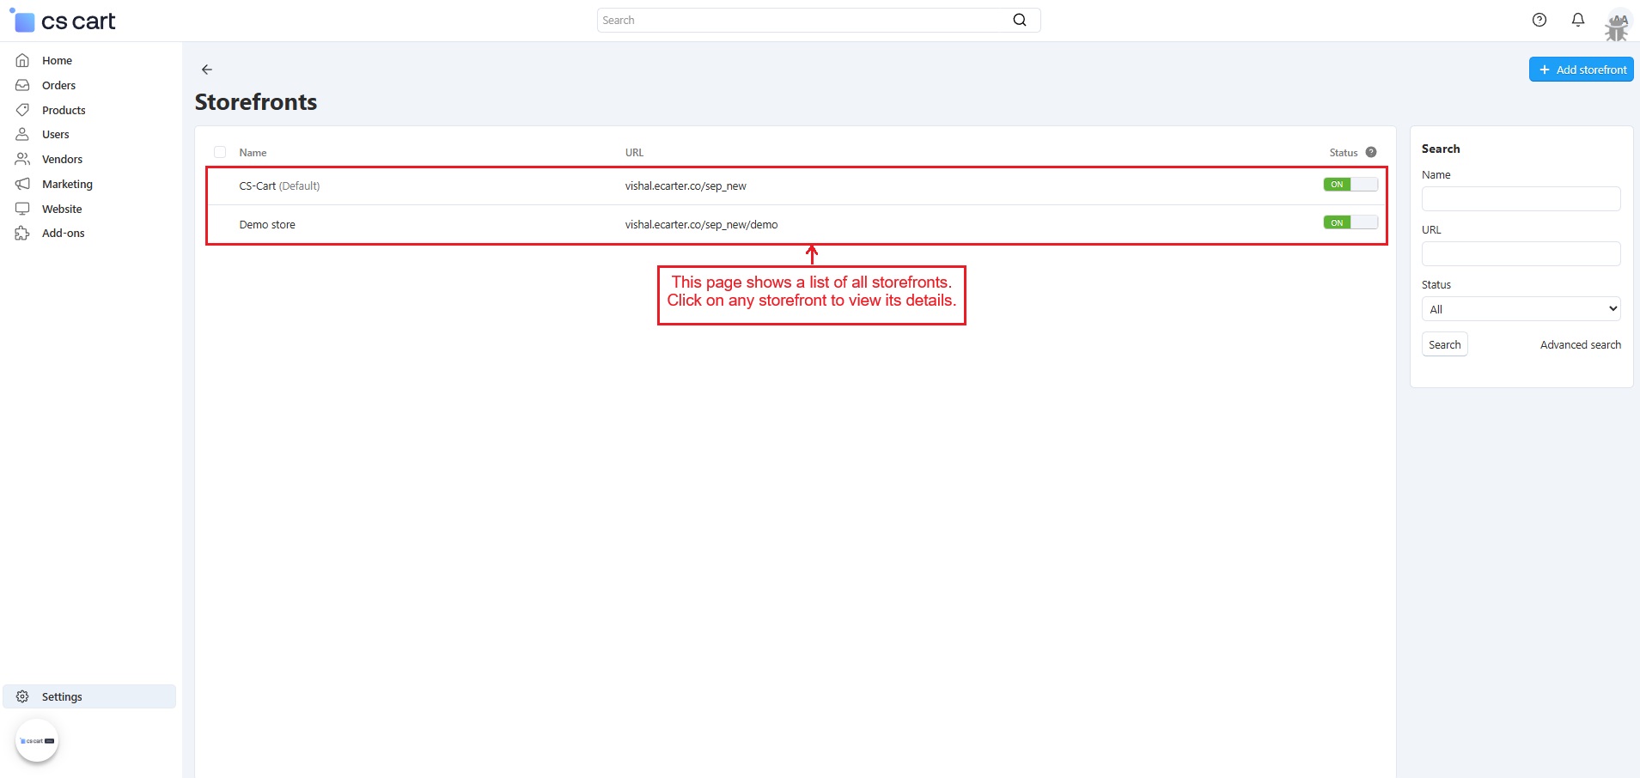Viewport: 1640px width, 778px height.
Task: Open Marketing in the sidebar
Action: (x=67, y=184)
